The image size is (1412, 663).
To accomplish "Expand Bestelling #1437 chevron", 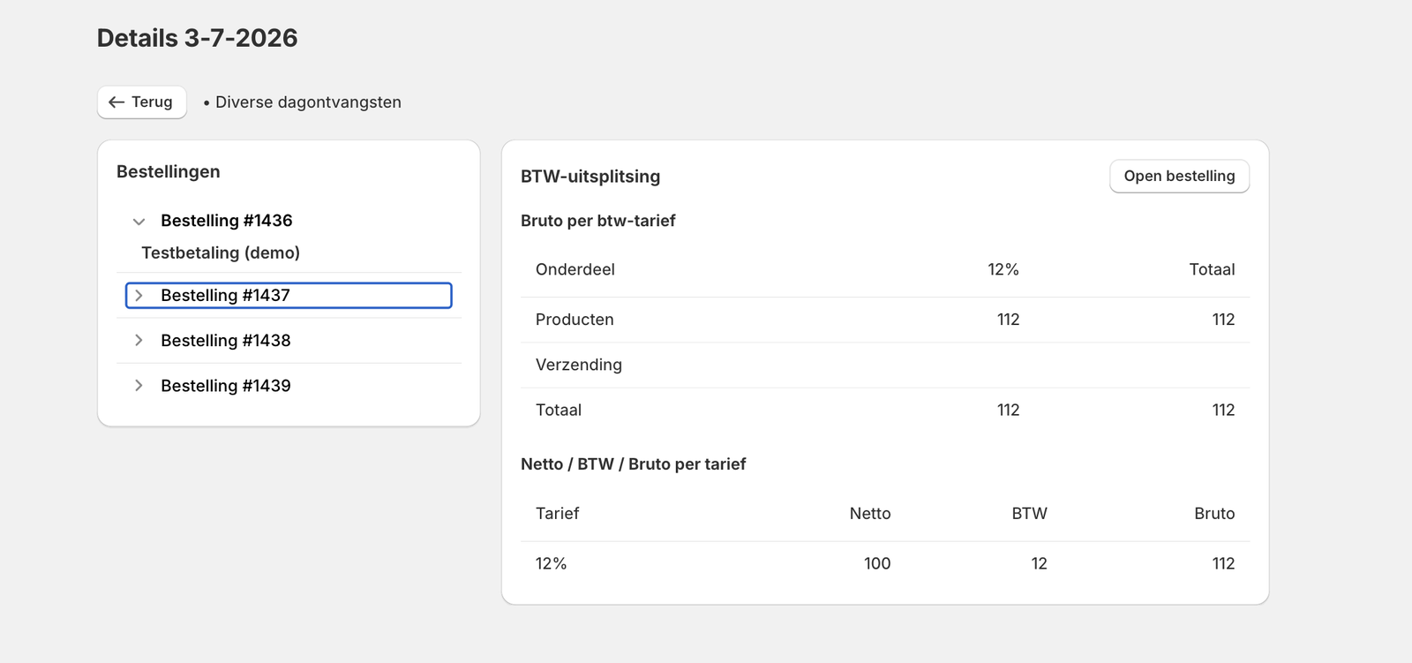I will point(139,296).
